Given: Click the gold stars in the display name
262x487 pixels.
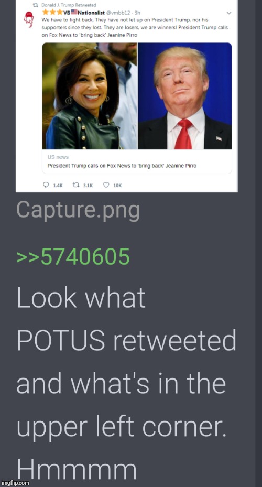Looking at the screenshot, I should click(52, 13).
